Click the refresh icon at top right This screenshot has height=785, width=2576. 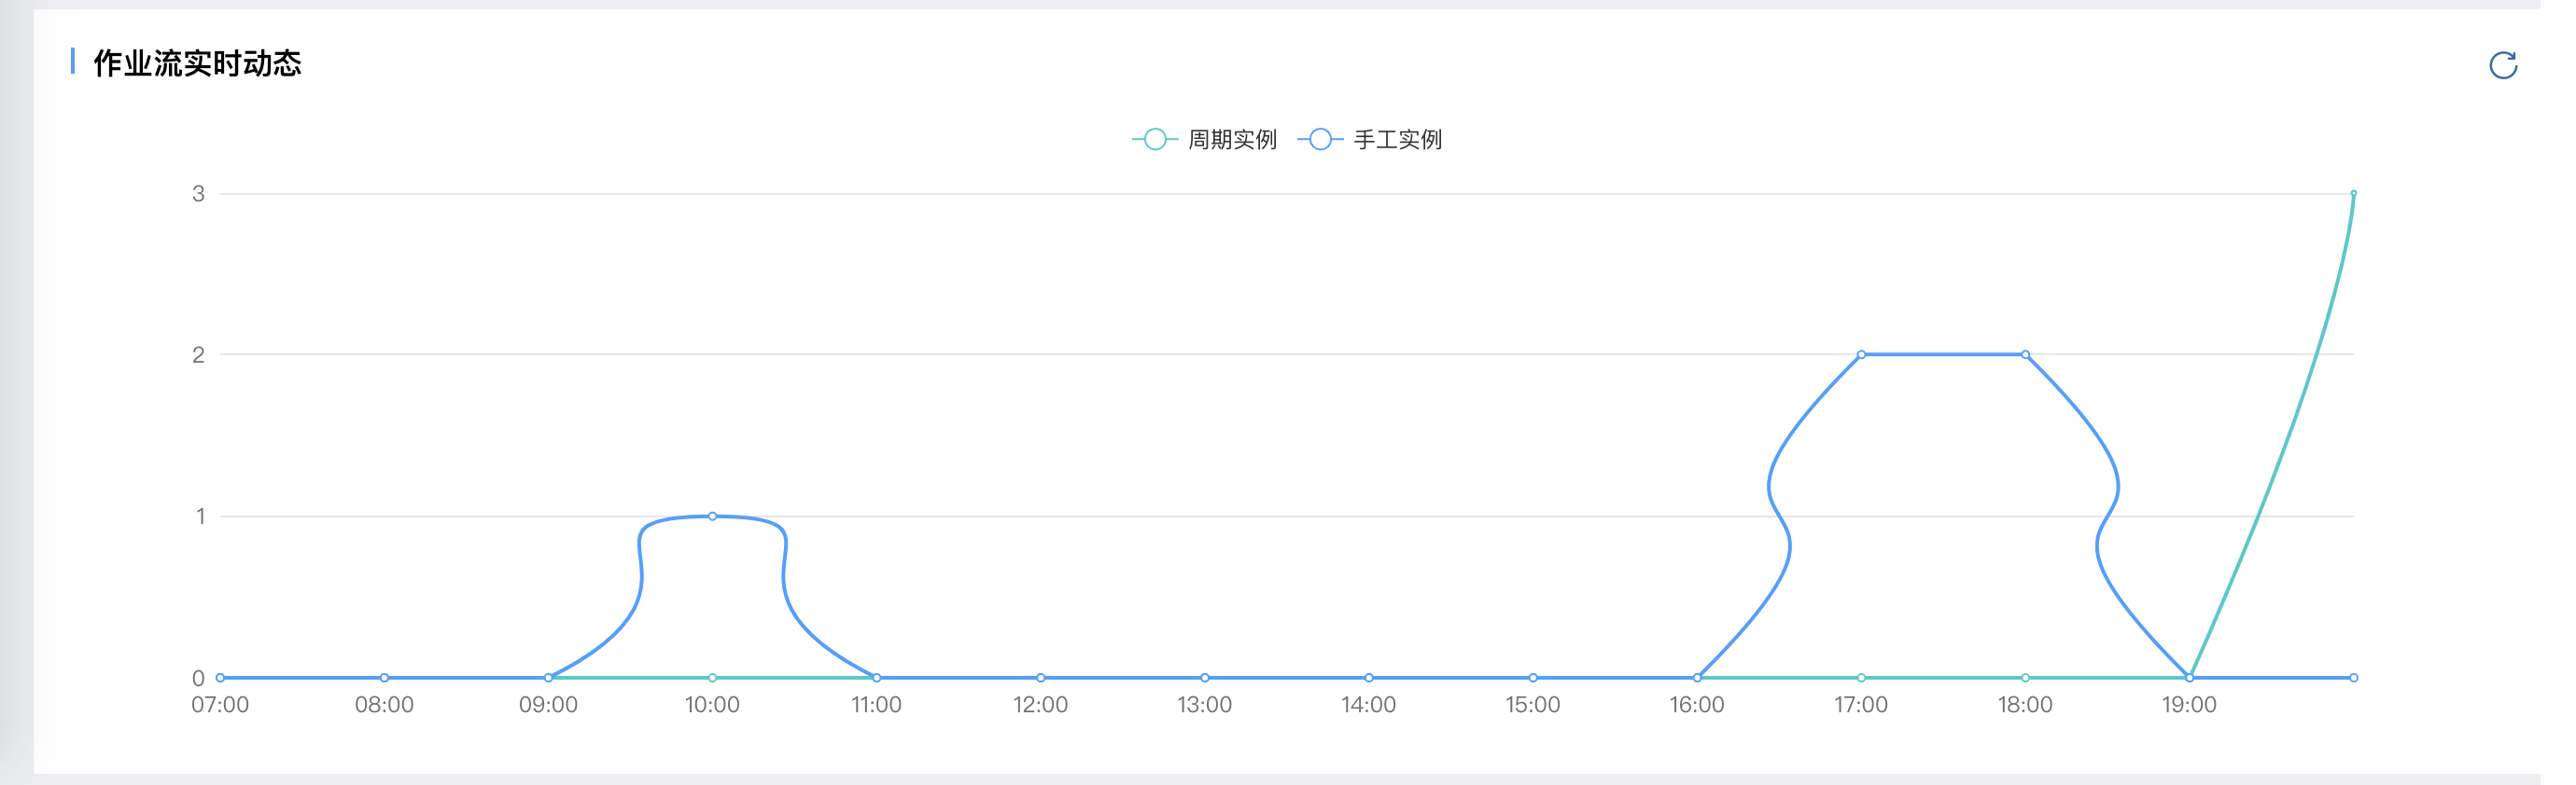click(2505, 66)
